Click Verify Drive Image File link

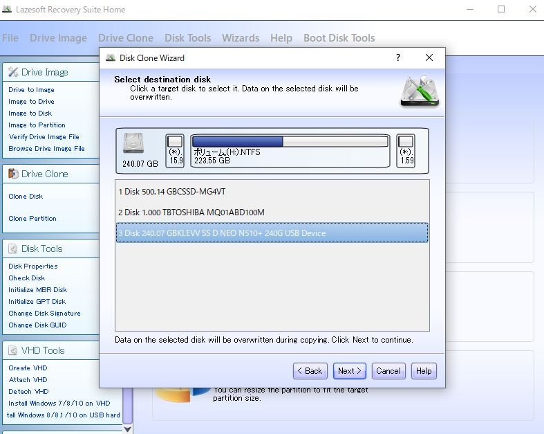coord(44,136)
